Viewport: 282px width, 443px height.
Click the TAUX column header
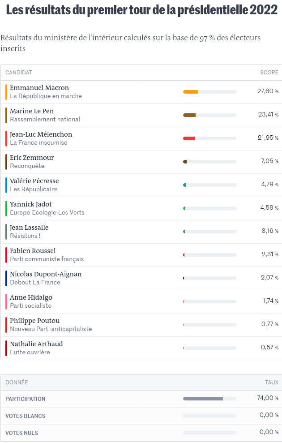(x=271, y=383)
